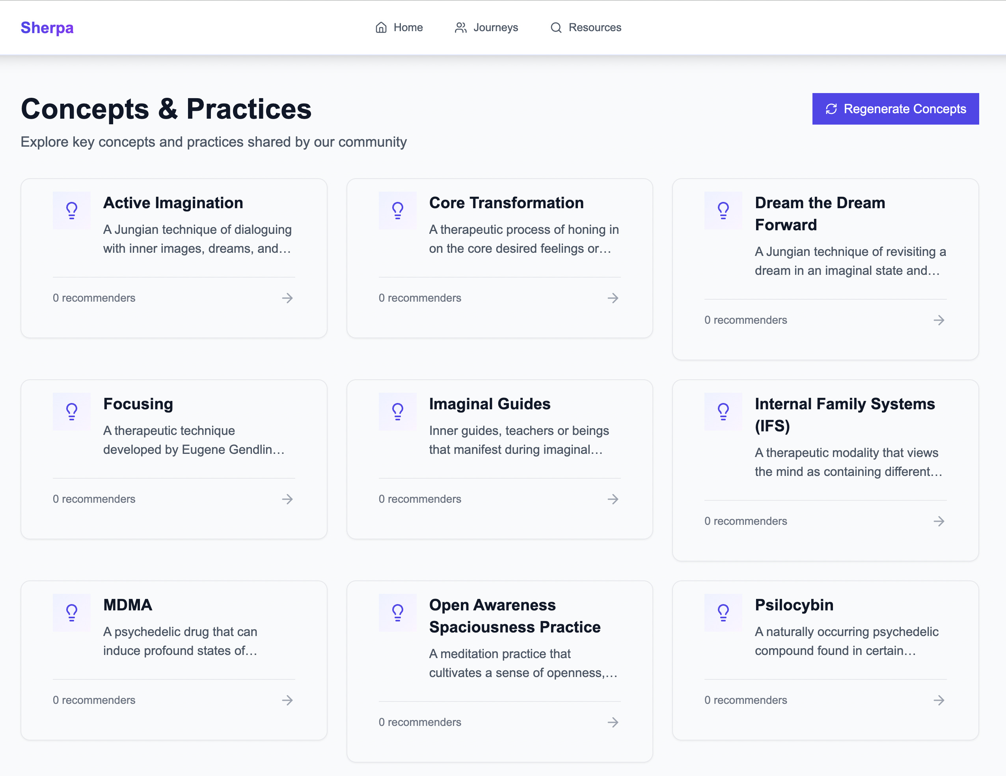
Task: Click the lightbulb icon on Psilocybin card
Action: [723, 612]
